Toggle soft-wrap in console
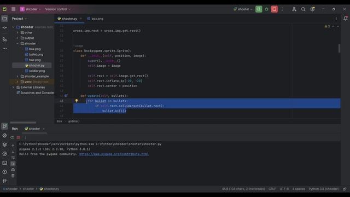The height and width of the screenshot is (197, 350). click(x=13, y=158)
